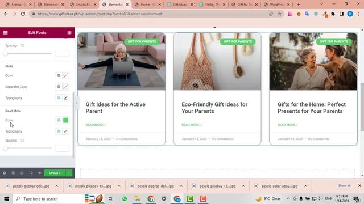Open pexels-askar-abay downloaded file

point(276,186)
